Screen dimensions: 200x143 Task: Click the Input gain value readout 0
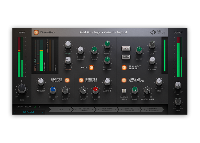point(22,81)
